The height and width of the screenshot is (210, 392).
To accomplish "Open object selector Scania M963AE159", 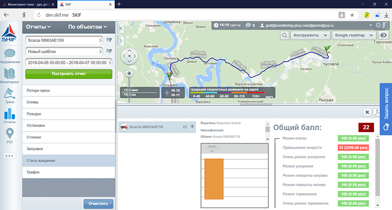I will (x=64, y=40).
